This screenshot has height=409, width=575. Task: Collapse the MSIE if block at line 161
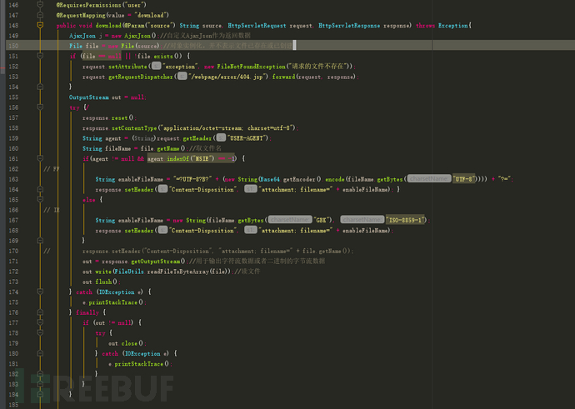click(x=40, y=158)
